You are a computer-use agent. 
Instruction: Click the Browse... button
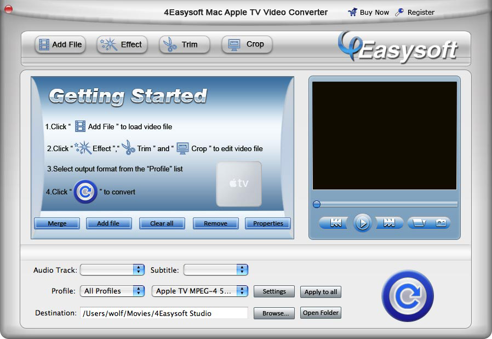pyautogui.click(x=274, y=313)
